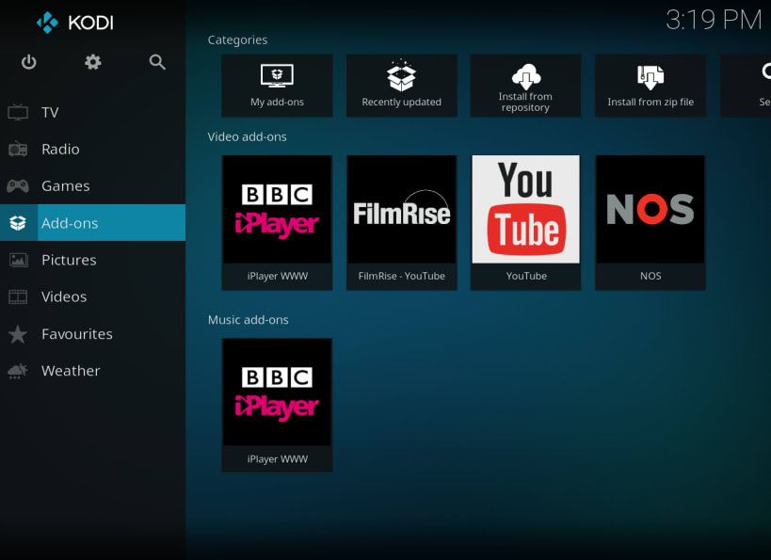
Task: Open My add-ons category
Action: pyautogui.click(x=277, y=86)
